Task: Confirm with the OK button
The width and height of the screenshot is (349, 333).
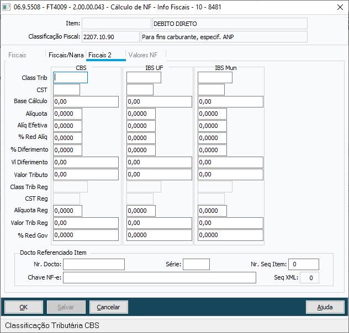Action: (x=24, y=307)
